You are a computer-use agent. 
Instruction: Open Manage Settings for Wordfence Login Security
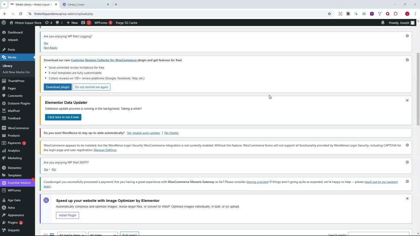105,150
